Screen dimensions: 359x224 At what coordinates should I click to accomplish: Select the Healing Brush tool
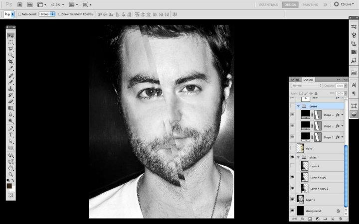tap(11, 76)
